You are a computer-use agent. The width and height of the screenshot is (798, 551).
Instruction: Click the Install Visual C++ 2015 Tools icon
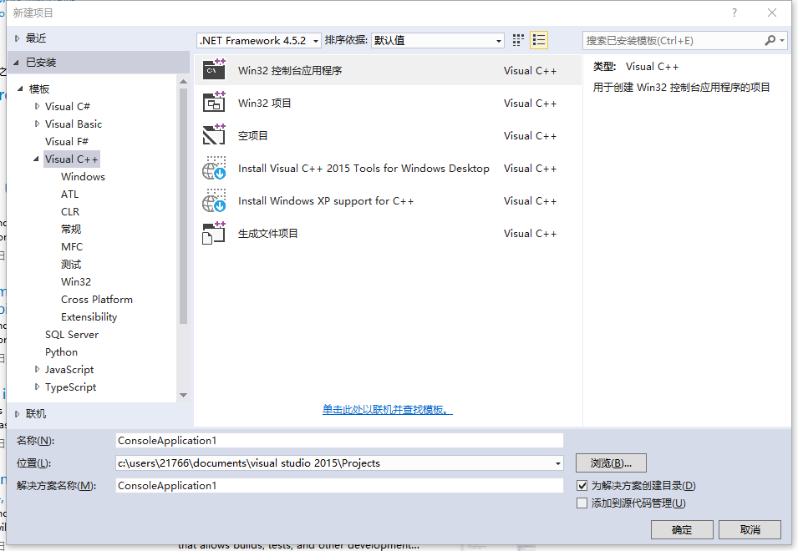[214, 168]
